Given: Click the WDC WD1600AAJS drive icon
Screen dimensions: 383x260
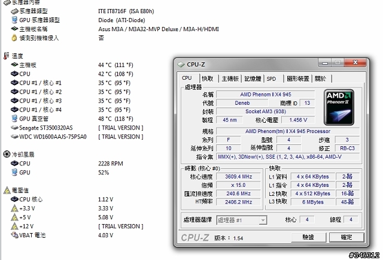Looking at the screenshot, I should click(14, 137).
